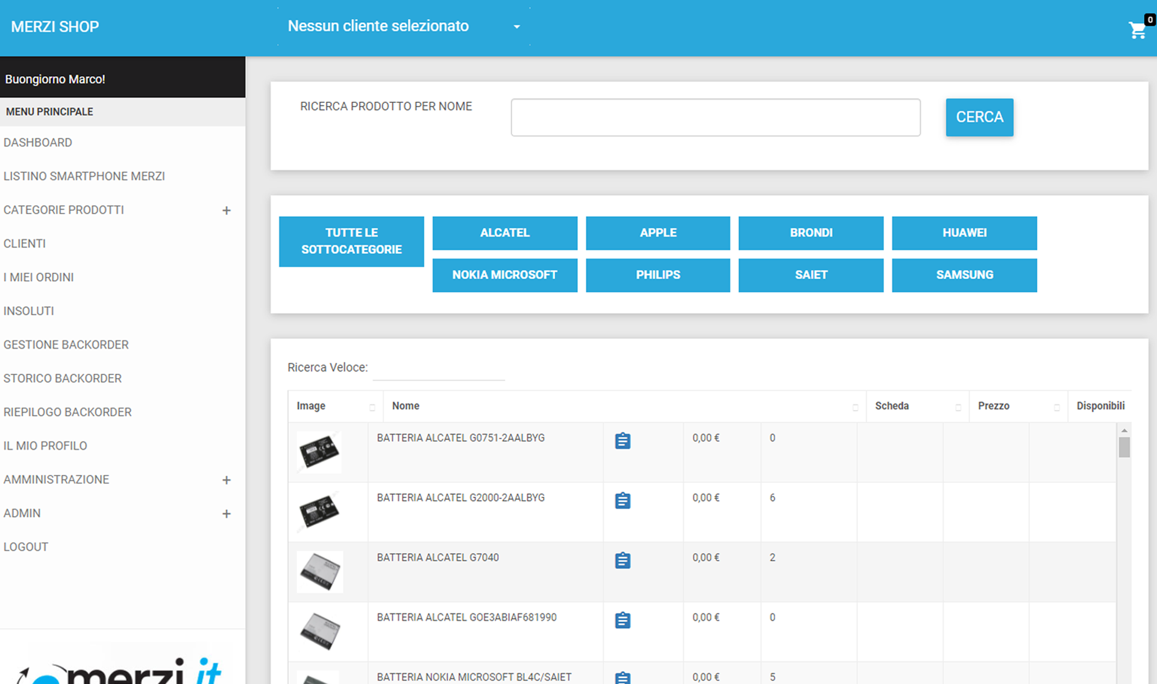
Task: Open RIEPILOGO BACKORDER
Action: click(x=67, y=412)
